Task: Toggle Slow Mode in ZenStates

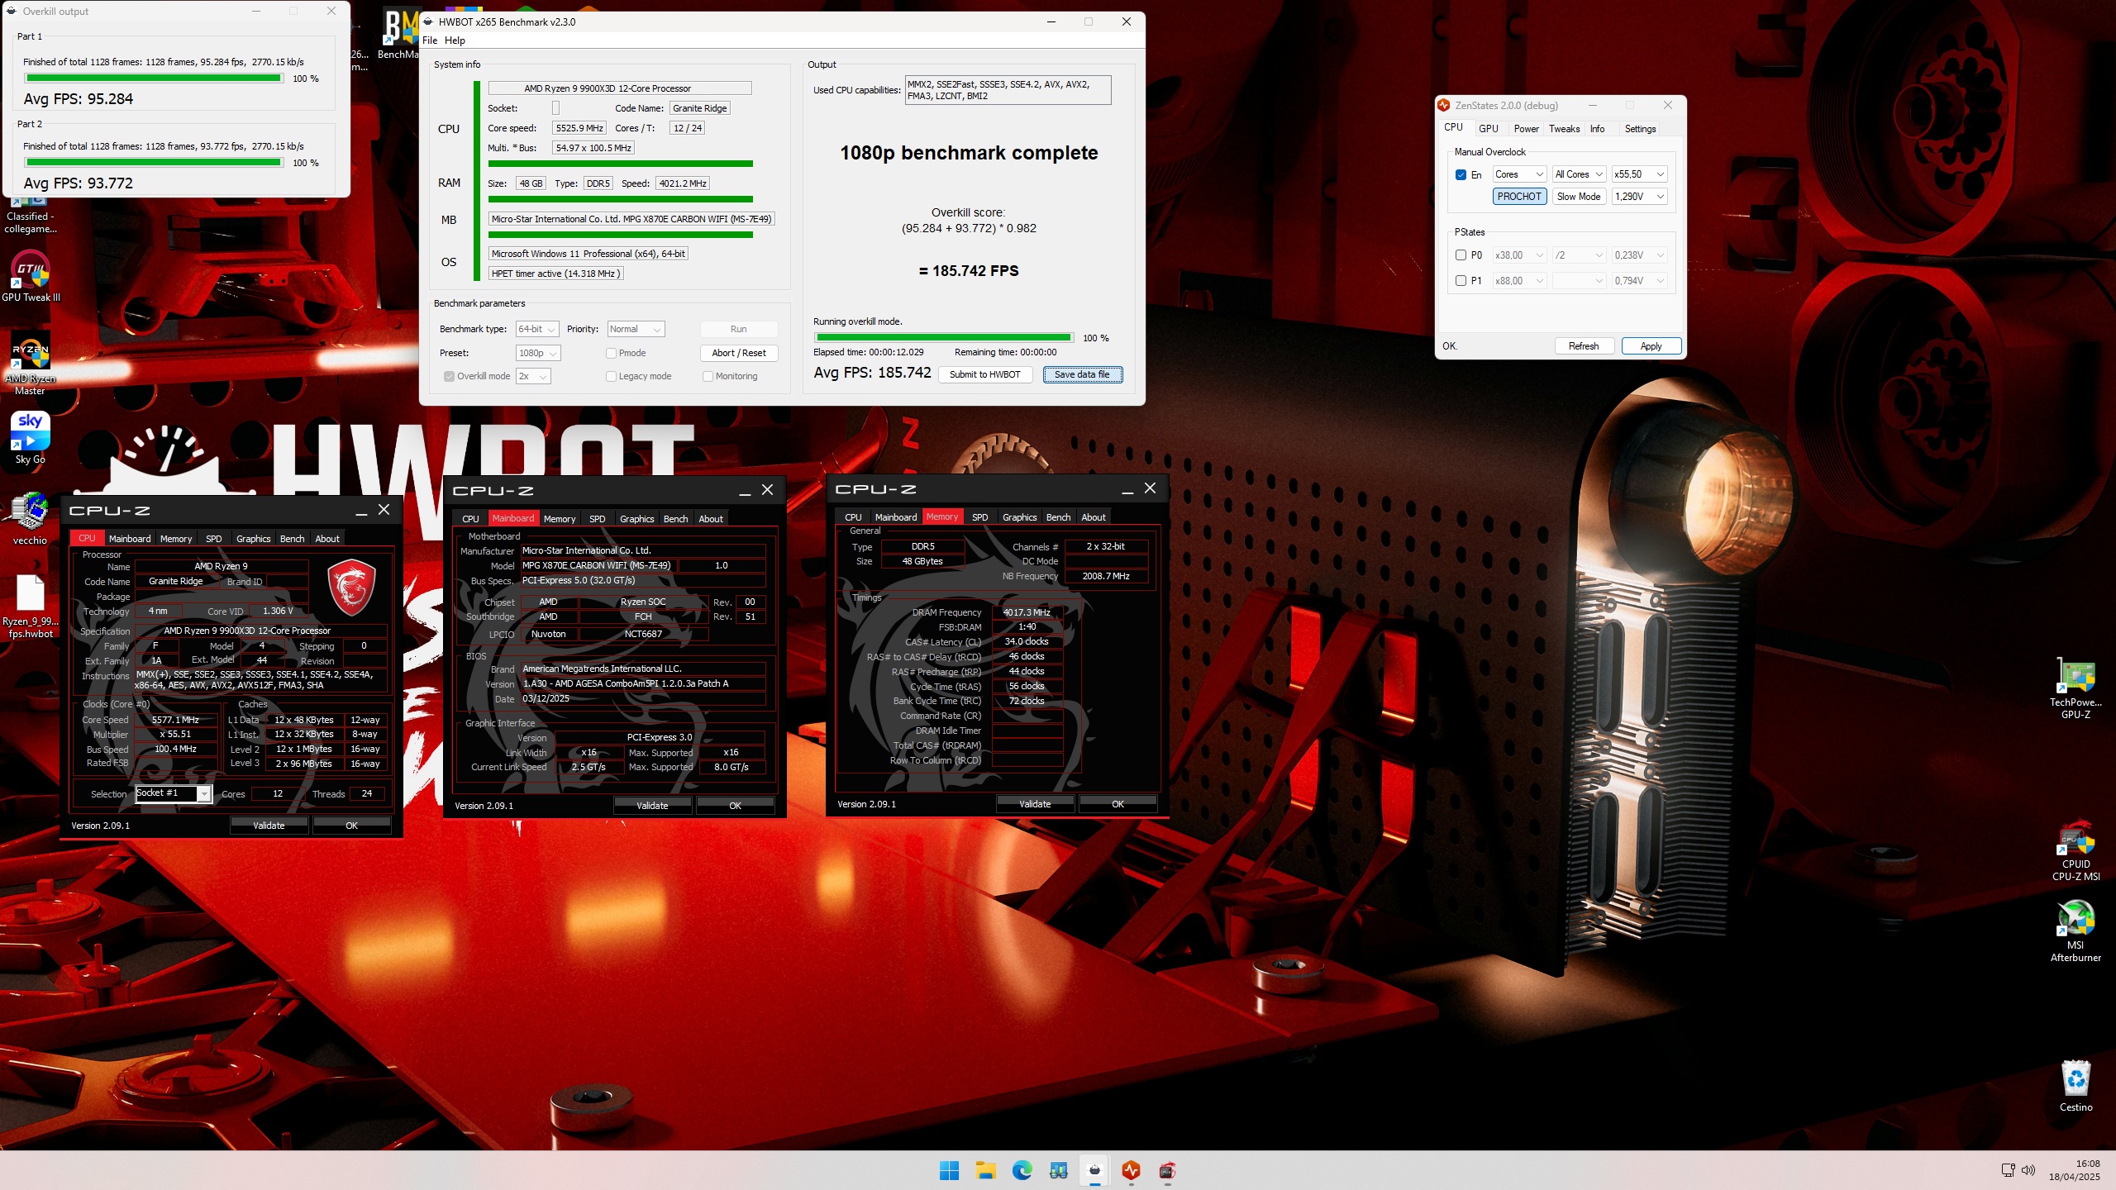Action: [x=1578, y=197]
